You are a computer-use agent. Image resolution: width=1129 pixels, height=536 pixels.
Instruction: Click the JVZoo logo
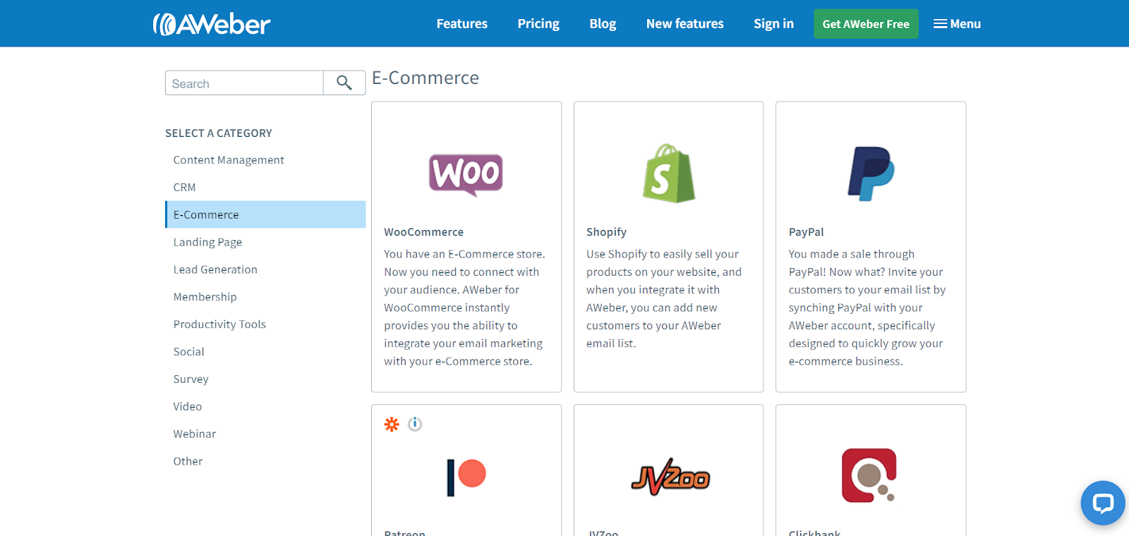(670, 477)
